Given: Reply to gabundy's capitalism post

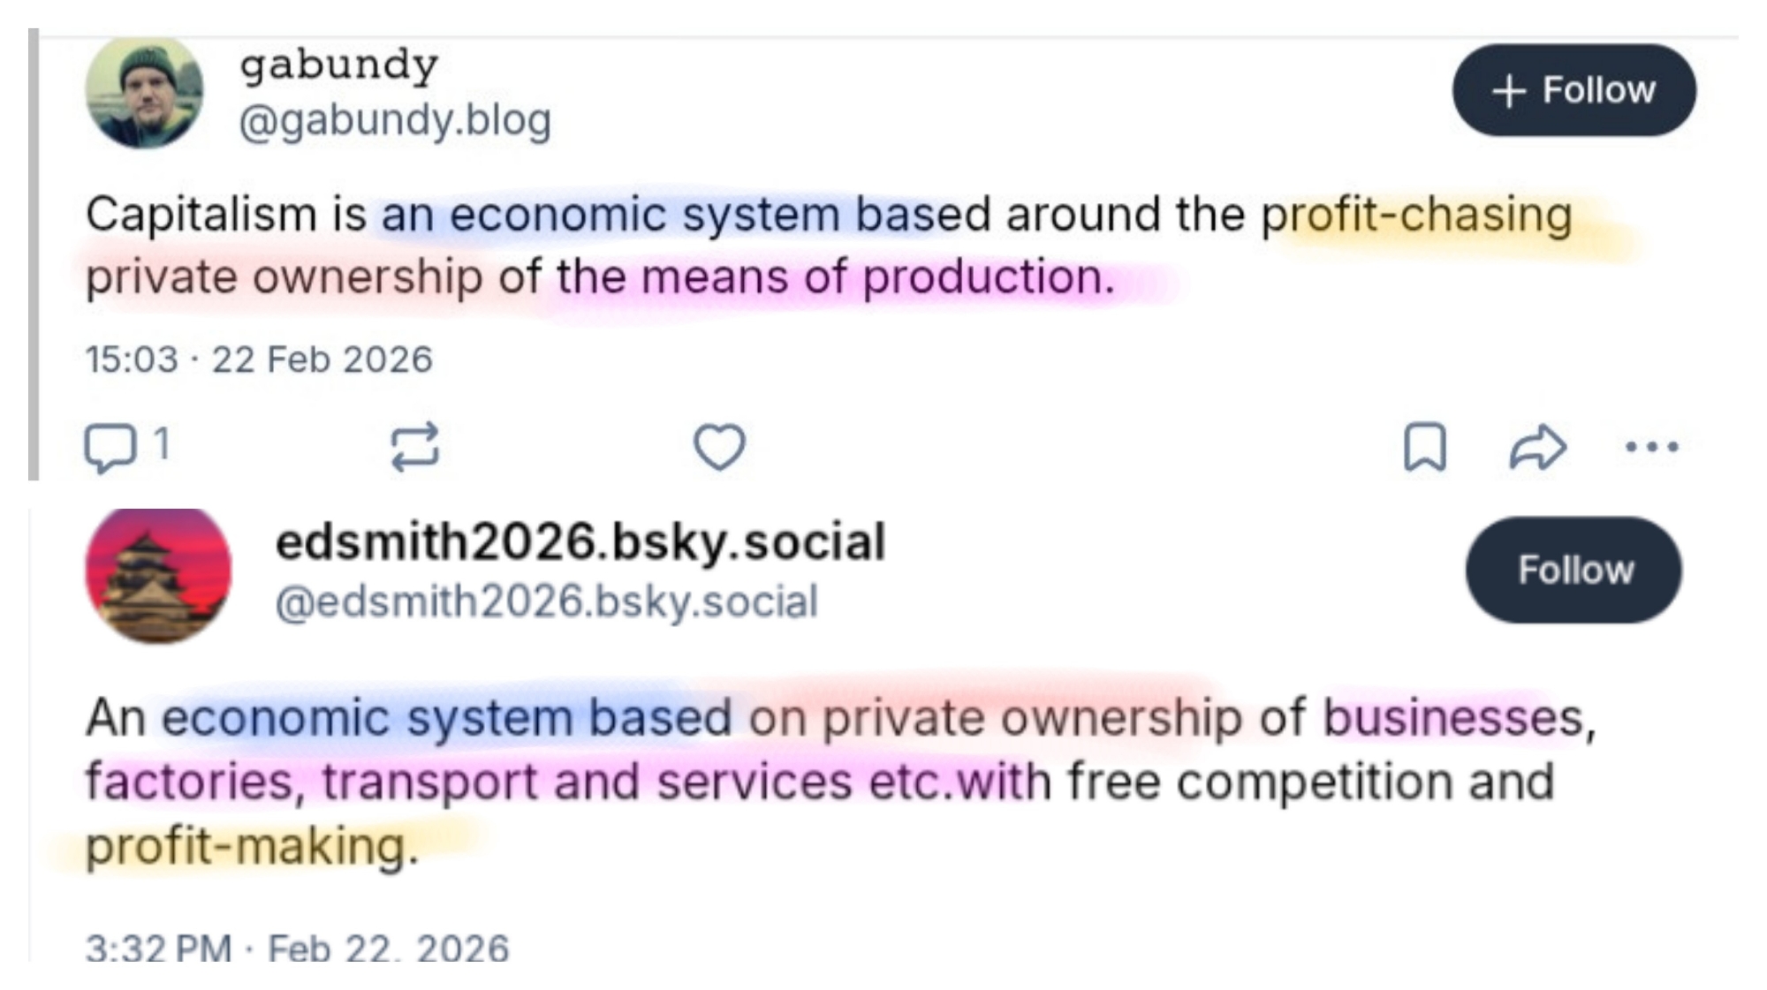Looking at the screenshot, I should [x=110, y=446].
